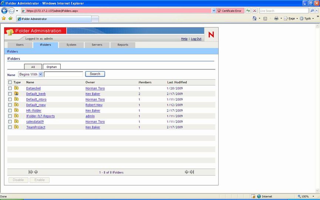This screenshot has height=200, width=320.
Task: Click the Dataeckel iFolder type icon
Action: (16, 88)
